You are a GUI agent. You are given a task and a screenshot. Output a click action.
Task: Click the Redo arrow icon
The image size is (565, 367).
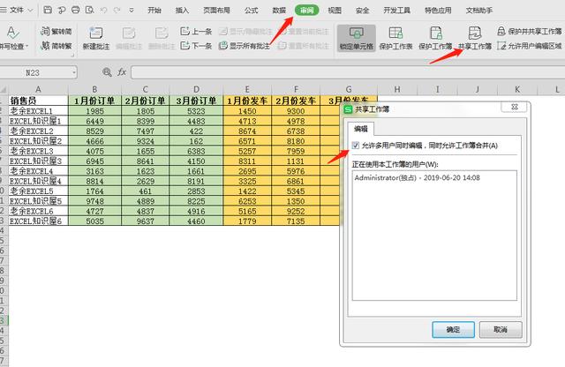[117, 10]
